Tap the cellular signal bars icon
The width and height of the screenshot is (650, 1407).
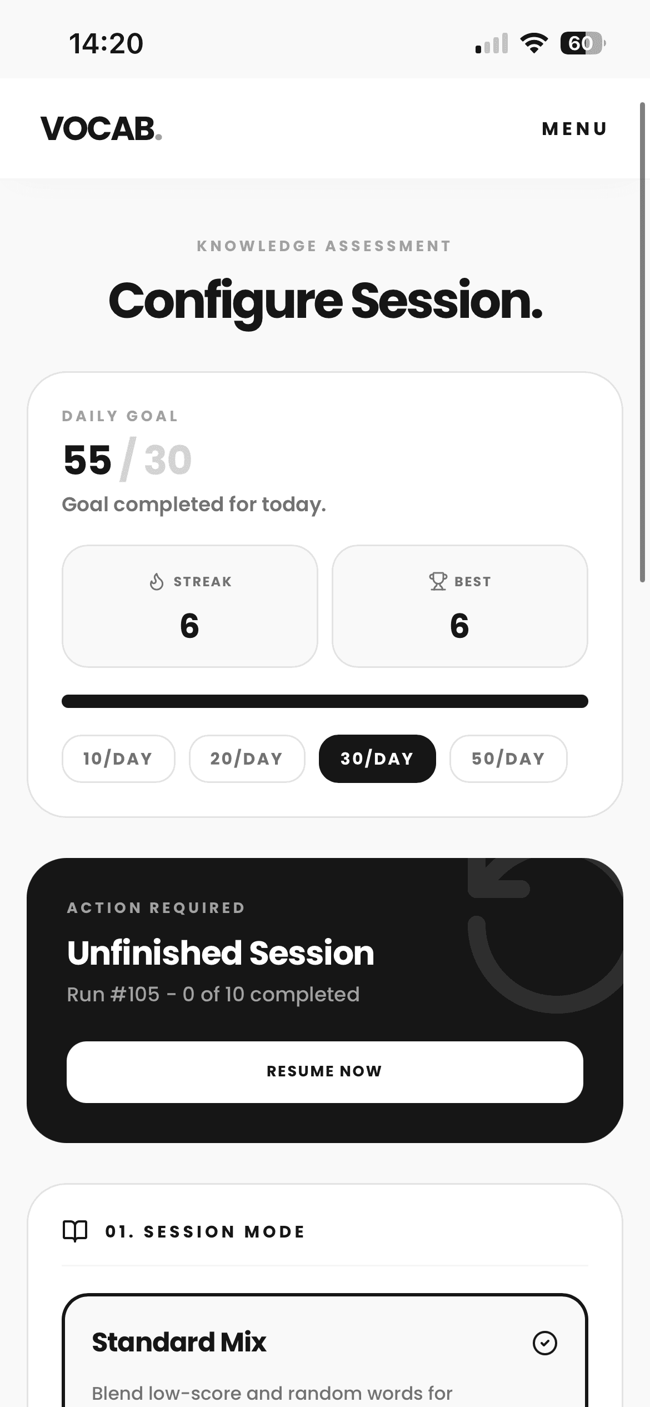(x=492, y=43)
